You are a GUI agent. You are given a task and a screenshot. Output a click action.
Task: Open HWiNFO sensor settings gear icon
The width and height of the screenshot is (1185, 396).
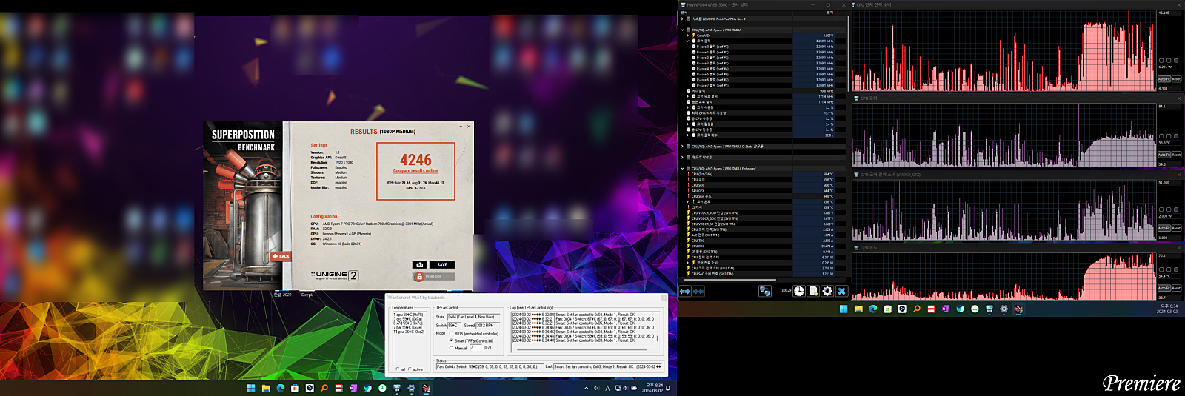[827, 292]
